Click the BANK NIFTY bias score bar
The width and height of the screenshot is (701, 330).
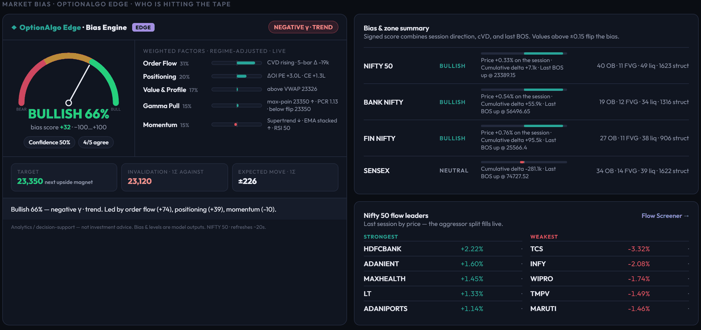tap(524, 90)
